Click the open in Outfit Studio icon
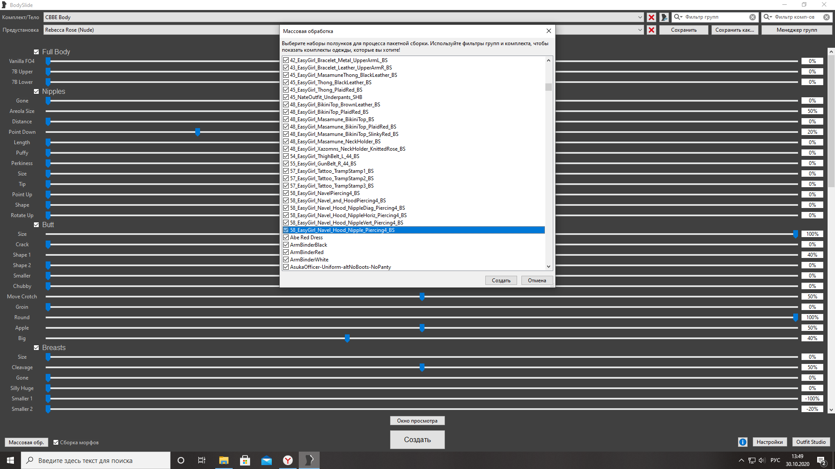 pyautogui.click(x=664, y=17)
